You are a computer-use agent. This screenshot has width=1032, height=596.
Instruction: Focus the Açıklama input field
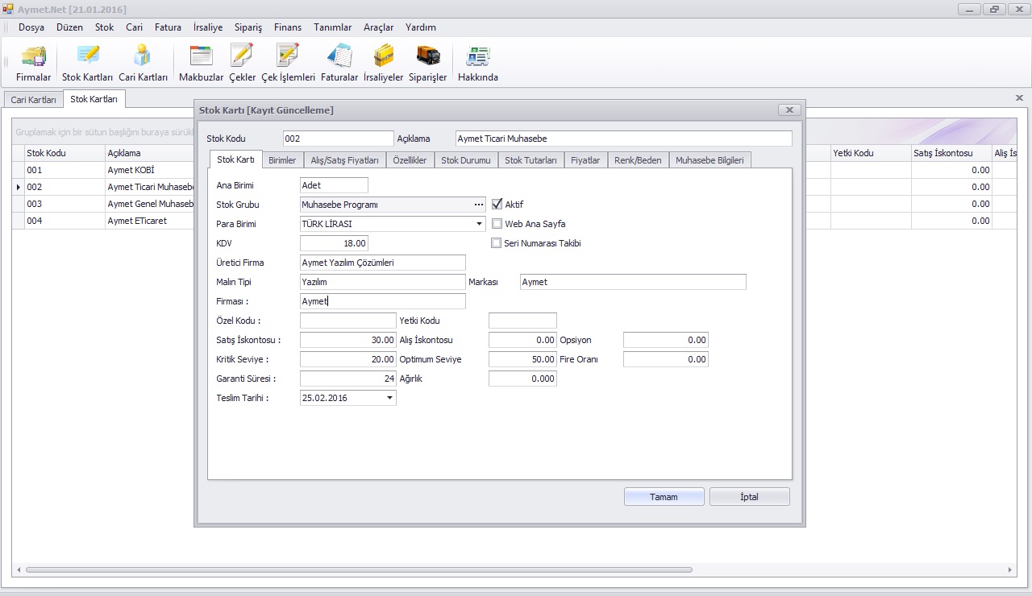pyautogui.click(x=624, y=139)
